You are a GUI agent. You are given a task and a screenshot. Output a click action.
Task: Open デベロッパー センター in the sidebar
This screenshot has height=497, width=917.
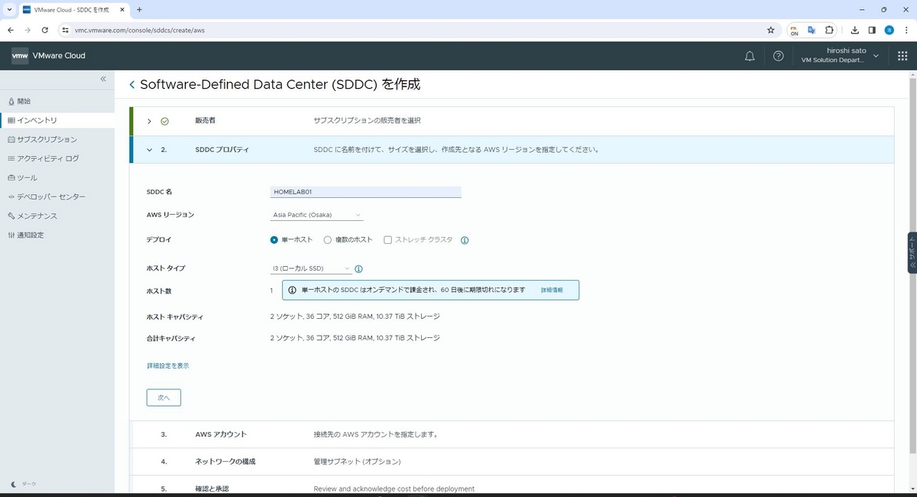click(x=57, y=197)
